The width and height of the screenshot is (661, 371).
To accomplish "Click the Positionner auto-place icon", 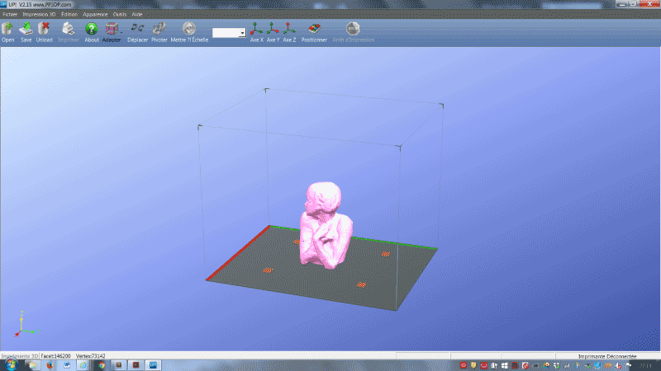I will [314, 29].
